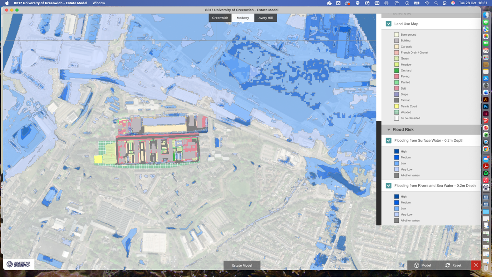Viewport: 494px width, 278px height.
Task: Disable Flooding from Rivers and Sea Water layer
Action: 389,186
